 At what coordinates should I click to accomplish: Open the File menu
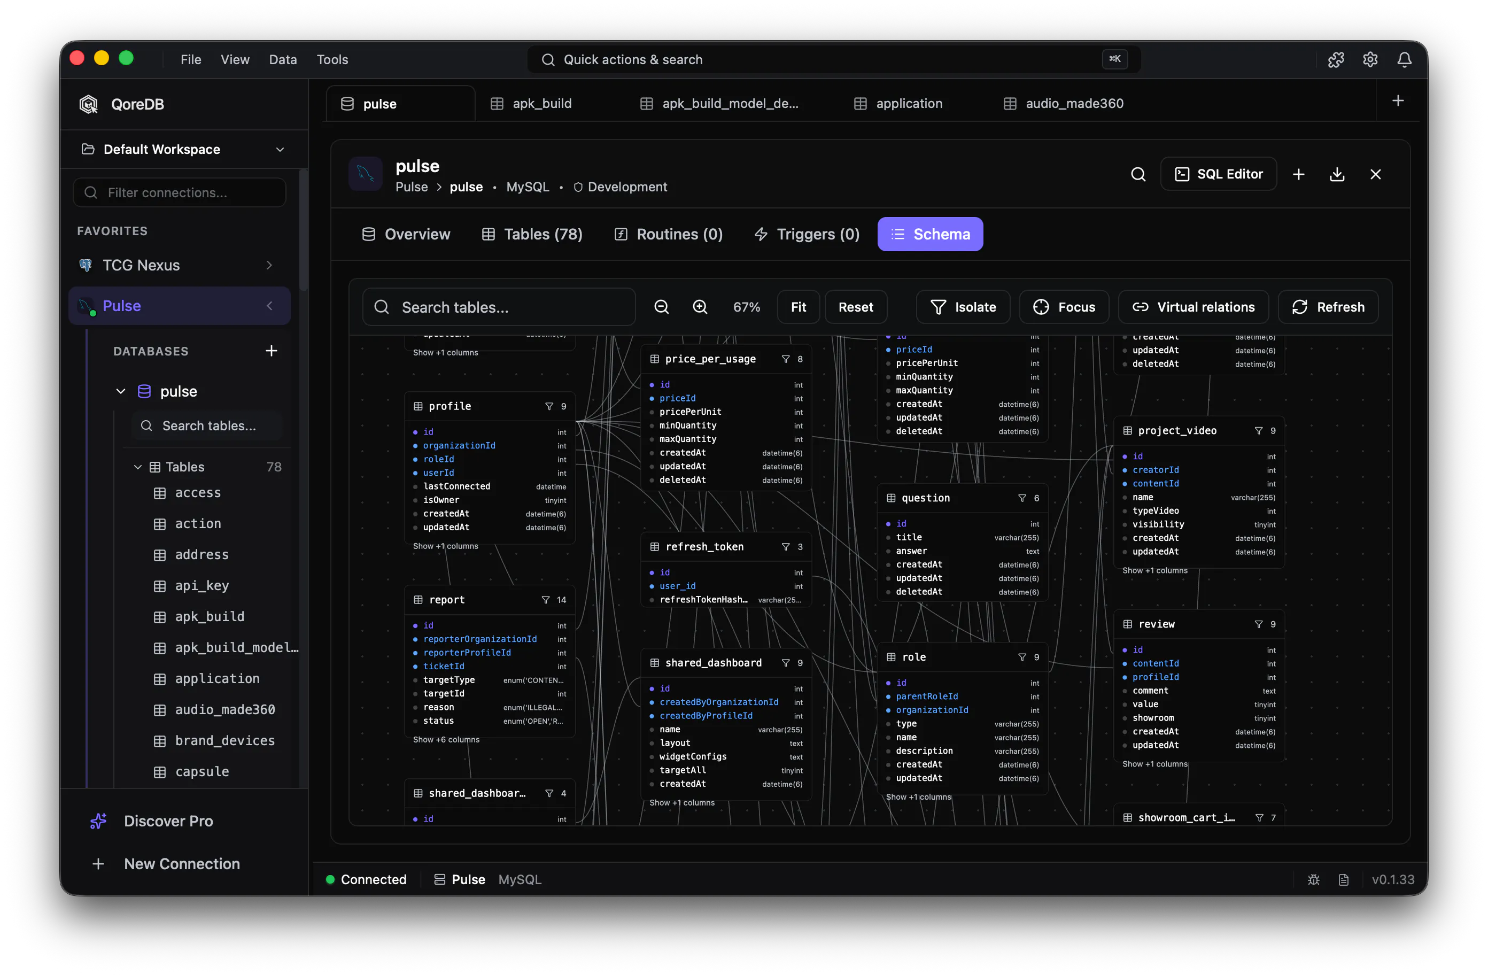[191, 59]
